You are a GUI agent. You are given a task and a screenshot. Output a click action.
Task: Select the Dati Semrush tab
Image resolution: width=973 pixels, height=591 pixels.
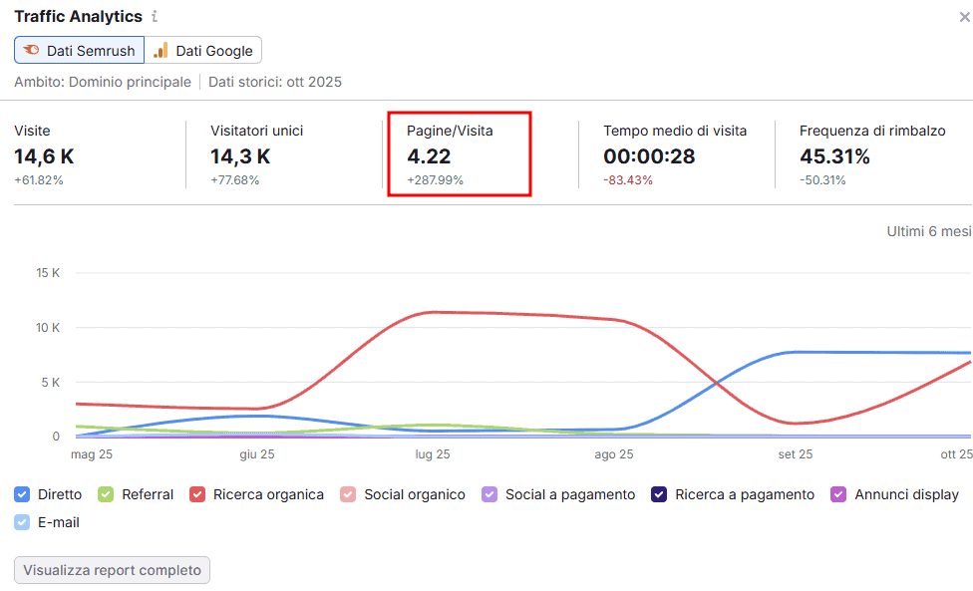tap(79, 50)
